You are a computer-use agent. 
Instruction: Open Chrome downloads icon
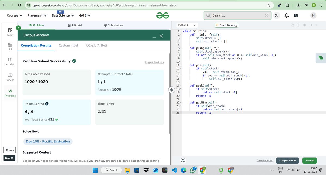coord(298,5)
